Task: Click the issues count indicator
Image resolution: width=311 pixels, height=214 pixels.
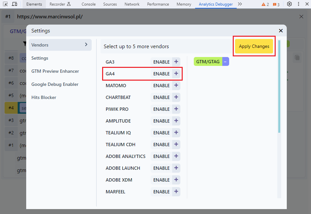Action: [x=276, y=4]
